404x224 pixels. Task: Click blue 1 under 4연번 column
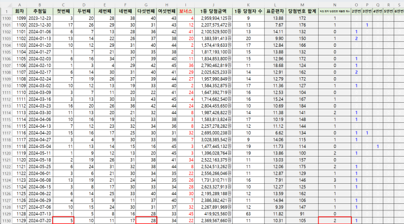point(378,146)
